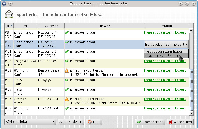
Task: Click the lifebuoy icon on the Hilfe button
Action: point(89,122)
